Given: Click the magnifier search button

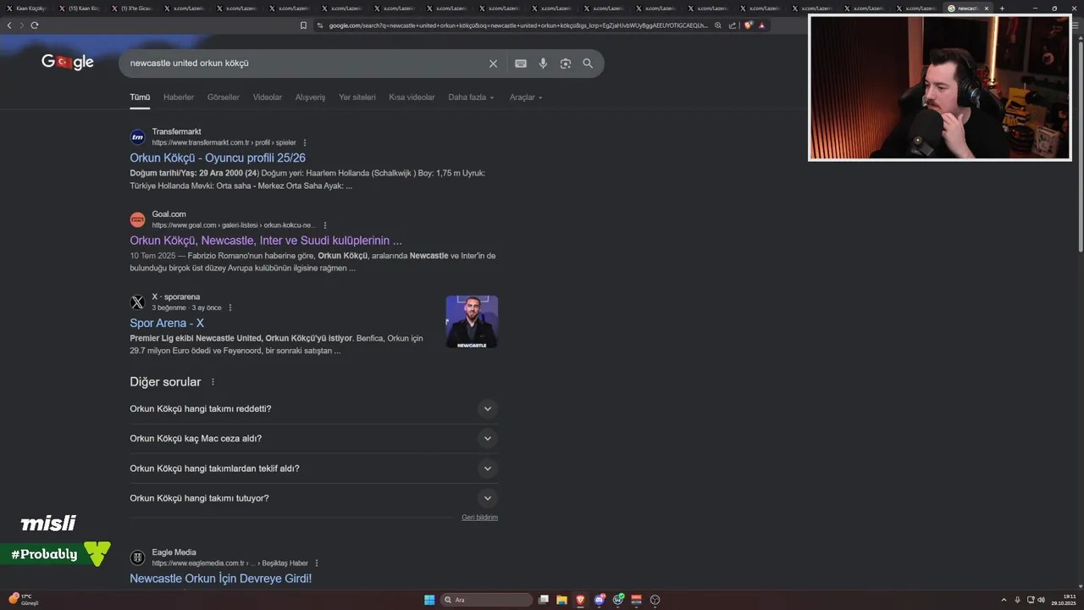Looking at the screenshot, I should (x=588, y=64).
